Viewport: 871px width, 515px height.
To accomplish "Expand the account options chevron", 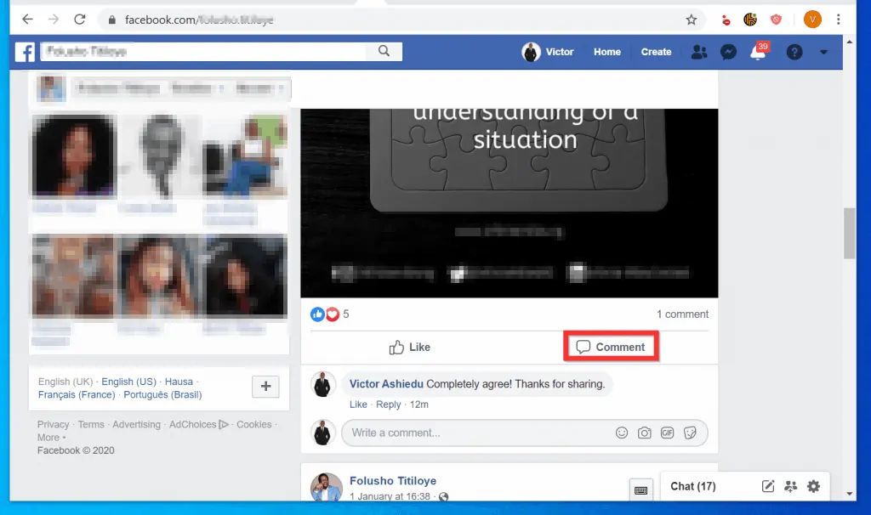I will (x=823, y=52).
